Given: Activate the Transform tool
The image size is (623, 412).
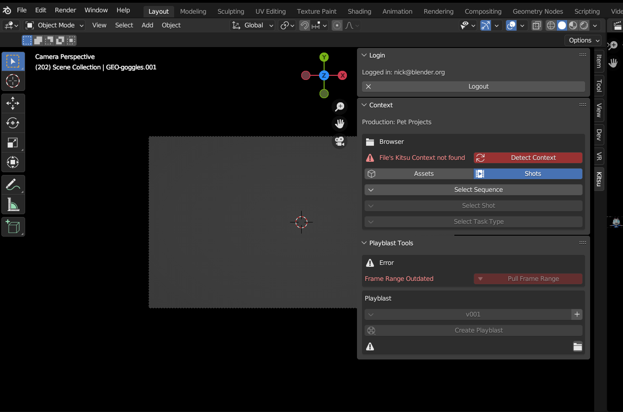Looking at the screenshot, I should (x=13, y=162).
